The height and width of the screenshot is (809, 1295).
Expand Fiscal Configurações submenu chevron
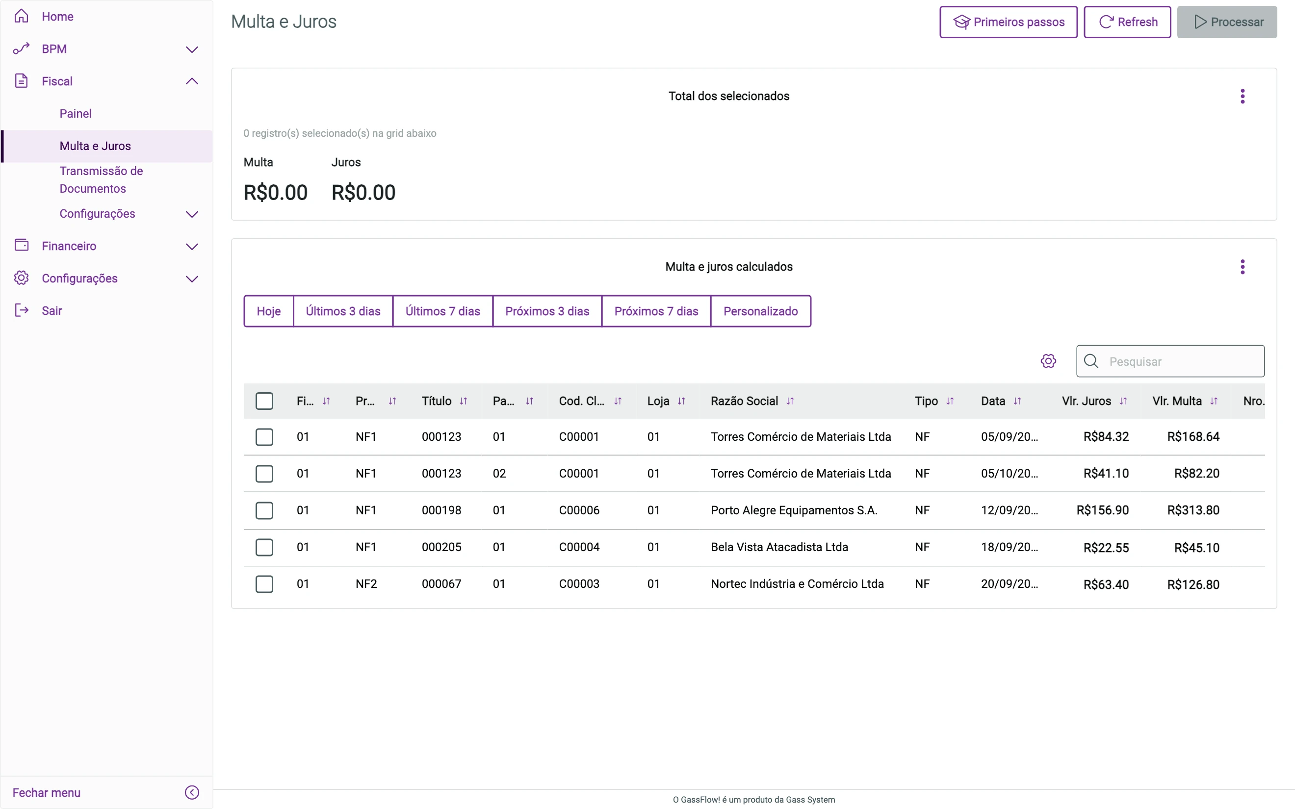point(192,214)
